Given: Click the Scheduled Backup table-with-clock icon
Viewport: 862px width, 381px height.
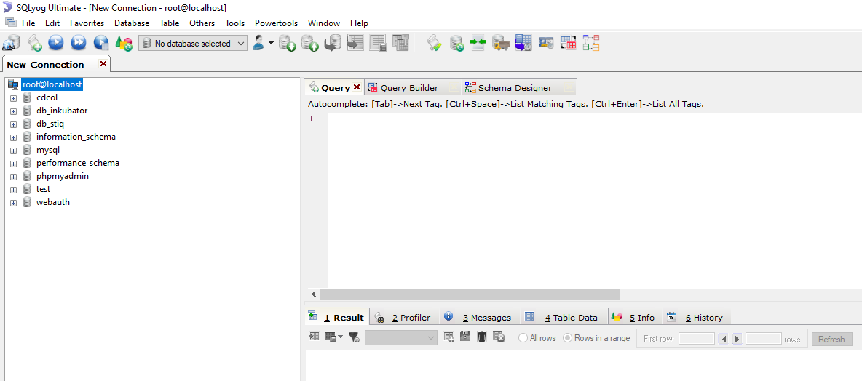Looking at the screenshot, I should (523, 43).
